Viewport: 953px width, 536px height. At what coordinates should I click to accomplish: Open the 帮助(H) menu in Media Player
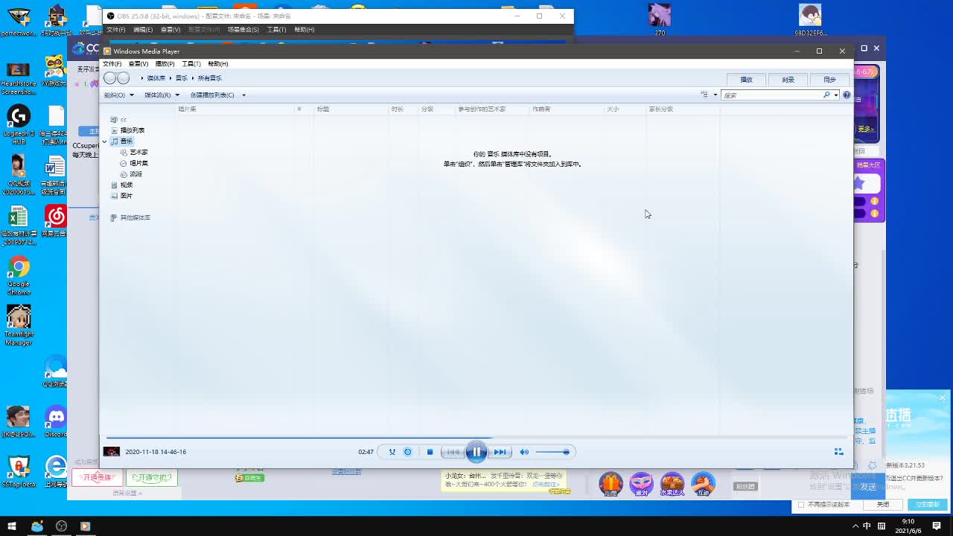pos(218,64)
